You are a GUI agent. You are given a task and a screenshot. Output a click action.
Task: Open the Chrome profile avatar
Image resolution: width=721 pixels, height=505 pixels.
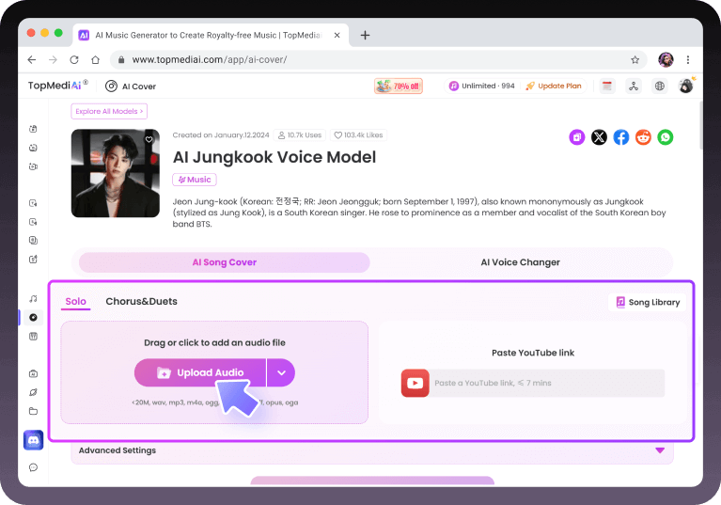[666, 60]
